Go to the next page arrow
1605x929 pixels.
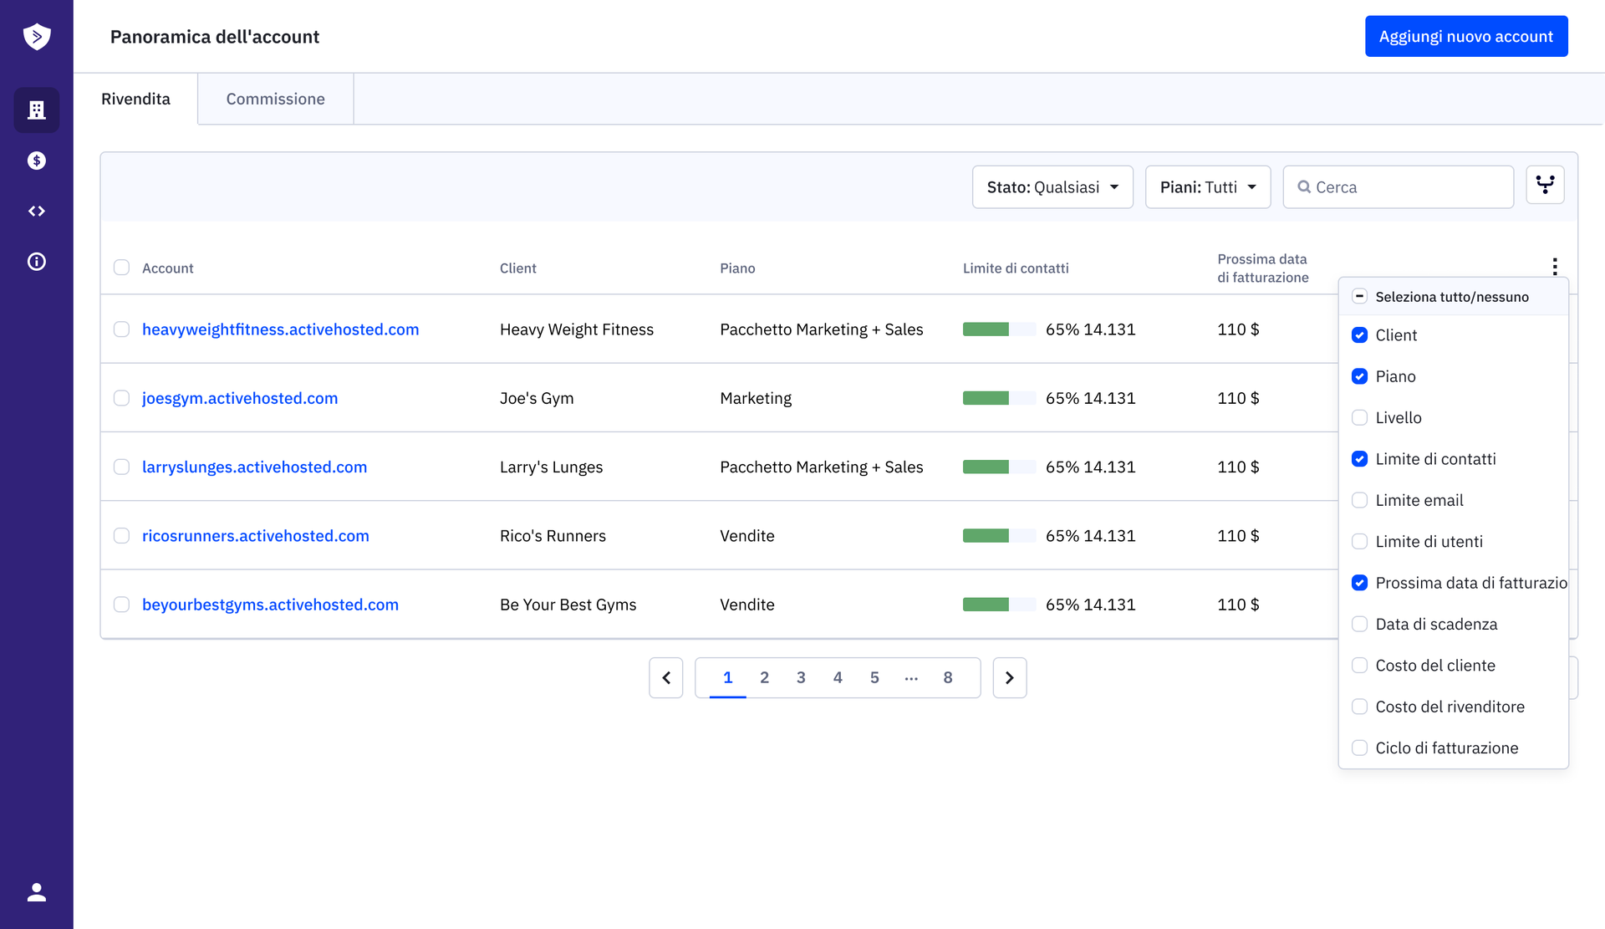click(x=1009, y=677)
